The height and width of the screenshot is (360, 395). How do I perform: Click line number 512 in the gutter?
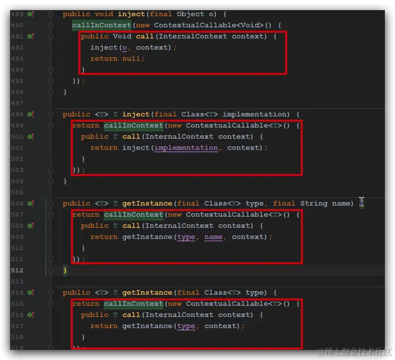click(17, 270)
